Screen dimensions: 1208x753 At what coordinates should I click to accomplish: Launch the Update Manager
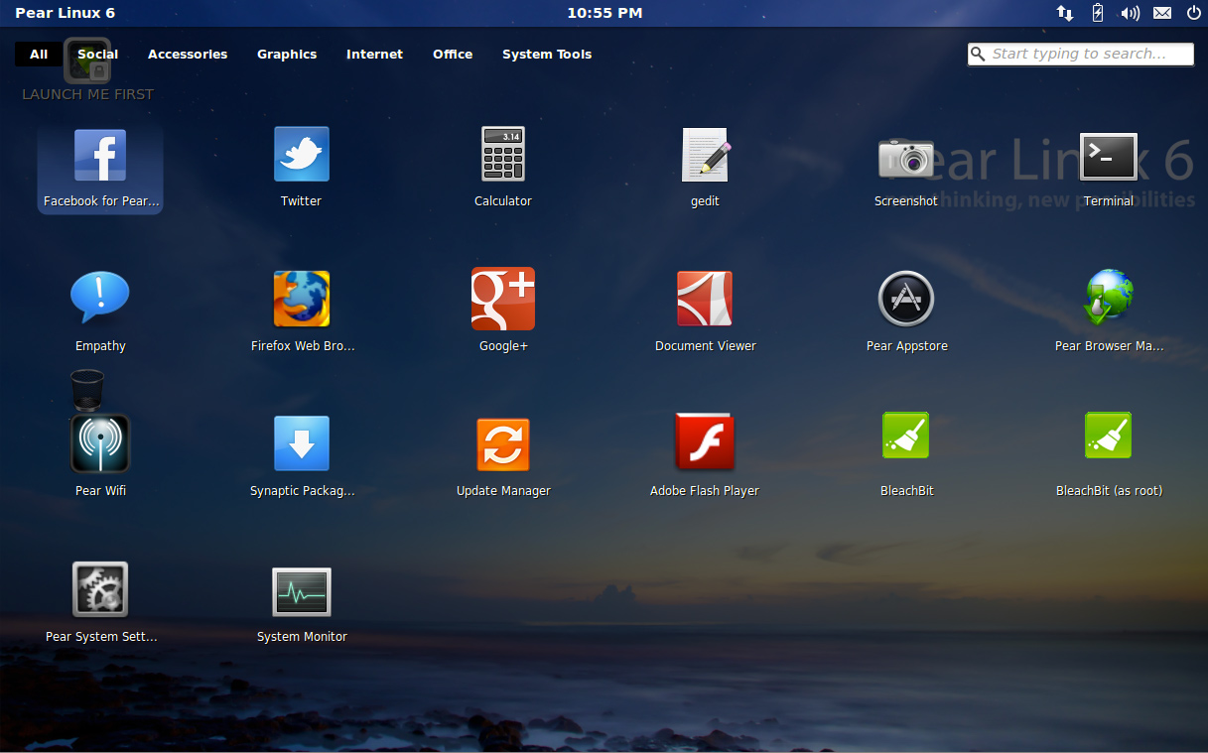pos(503,455)
